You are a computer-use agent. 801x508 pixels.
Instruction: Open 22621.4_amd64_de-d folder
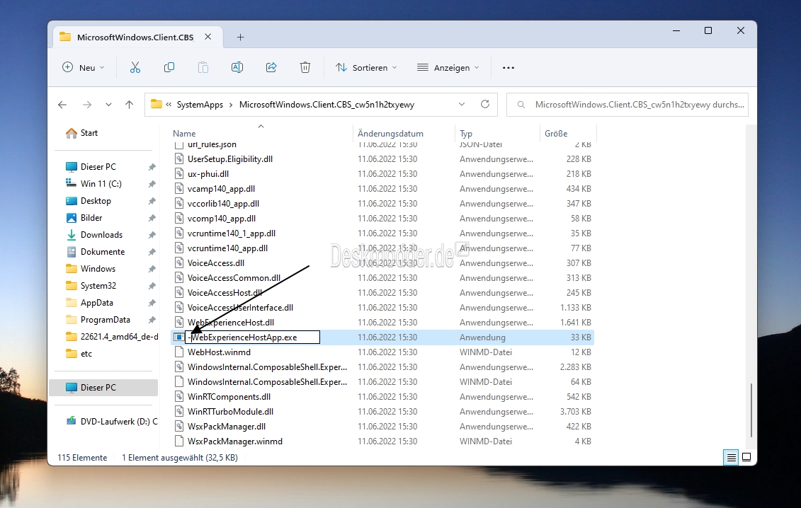coord(113,337)
